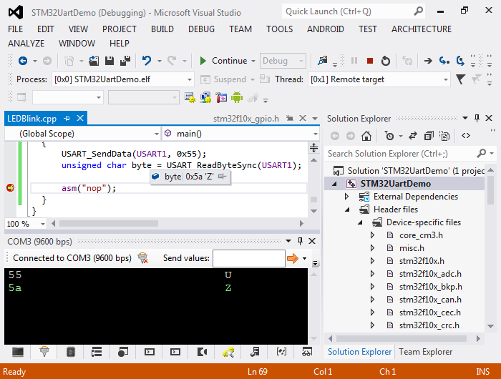Screen dimensions: 501x379
Task: Select the misc.h file
Action: pyautogui.click(x=412, y=248)
